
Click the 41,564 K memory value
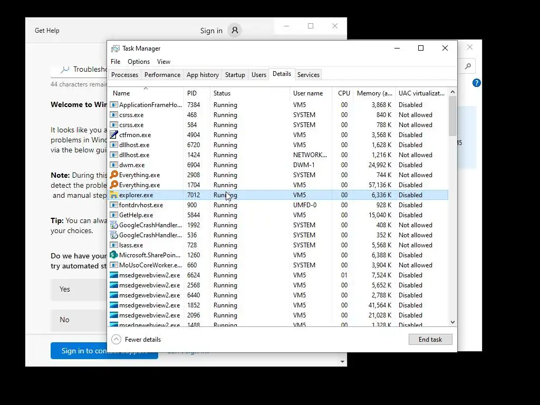tap(380, 305)
